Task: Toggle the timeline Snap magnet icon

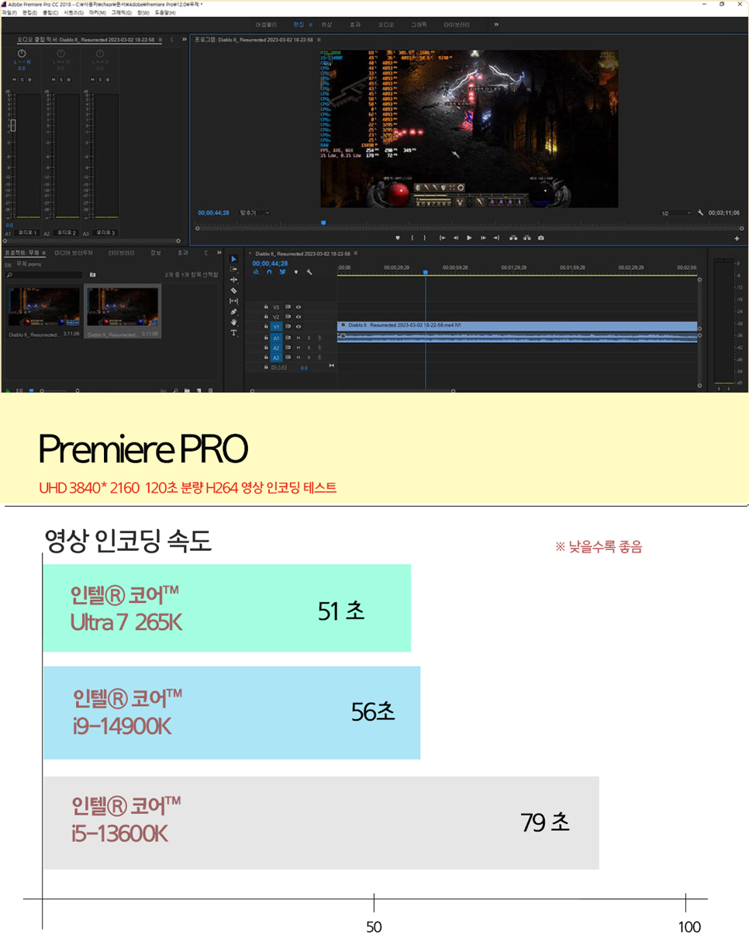Action: (x=269, y=272)
